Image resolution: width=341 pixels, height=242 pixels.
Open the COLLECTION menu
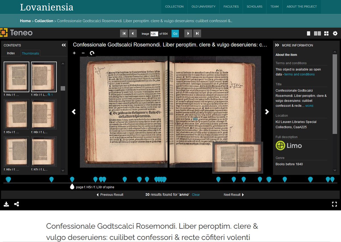click(174, 7)
